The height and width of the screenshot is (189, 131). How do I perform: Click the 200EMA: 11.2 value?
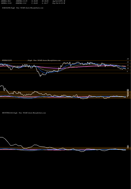click(21, 3)
